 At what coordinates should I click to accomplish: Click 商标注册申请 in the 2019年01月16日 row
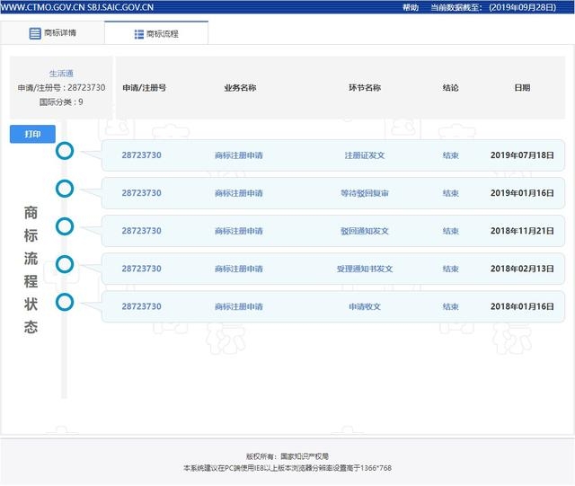[x=239, y=193]
